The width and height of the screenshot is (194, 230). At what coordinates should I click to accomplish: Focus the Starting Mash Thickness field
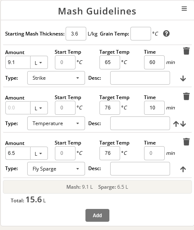pos(76,33)
